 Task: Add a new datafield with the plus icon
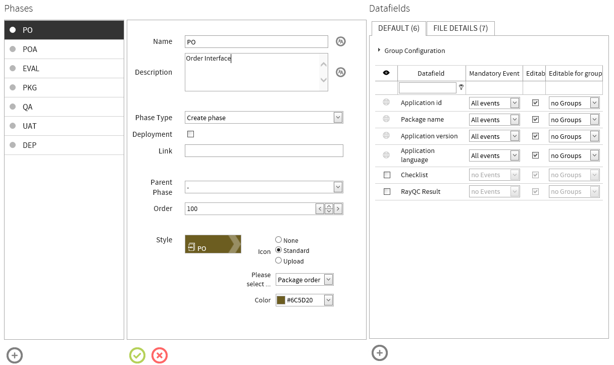(x=380, y=353)
